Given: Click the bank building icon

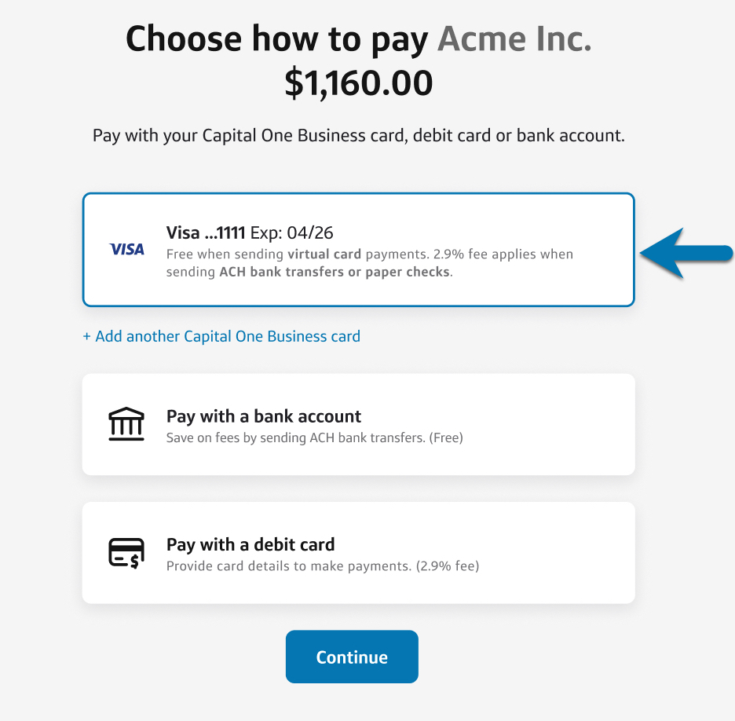Looking at the screenshot, I should pos(126,423).
